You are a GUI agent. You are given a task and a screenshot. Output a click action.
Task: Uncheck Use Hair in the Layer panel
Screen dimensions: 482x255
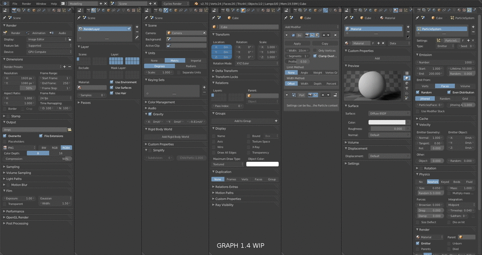point(111,93)
